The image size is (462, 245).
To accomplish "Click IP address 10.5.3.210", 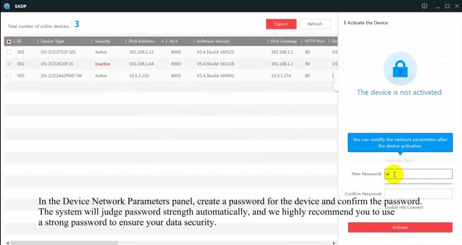I will tap(139, 75).
